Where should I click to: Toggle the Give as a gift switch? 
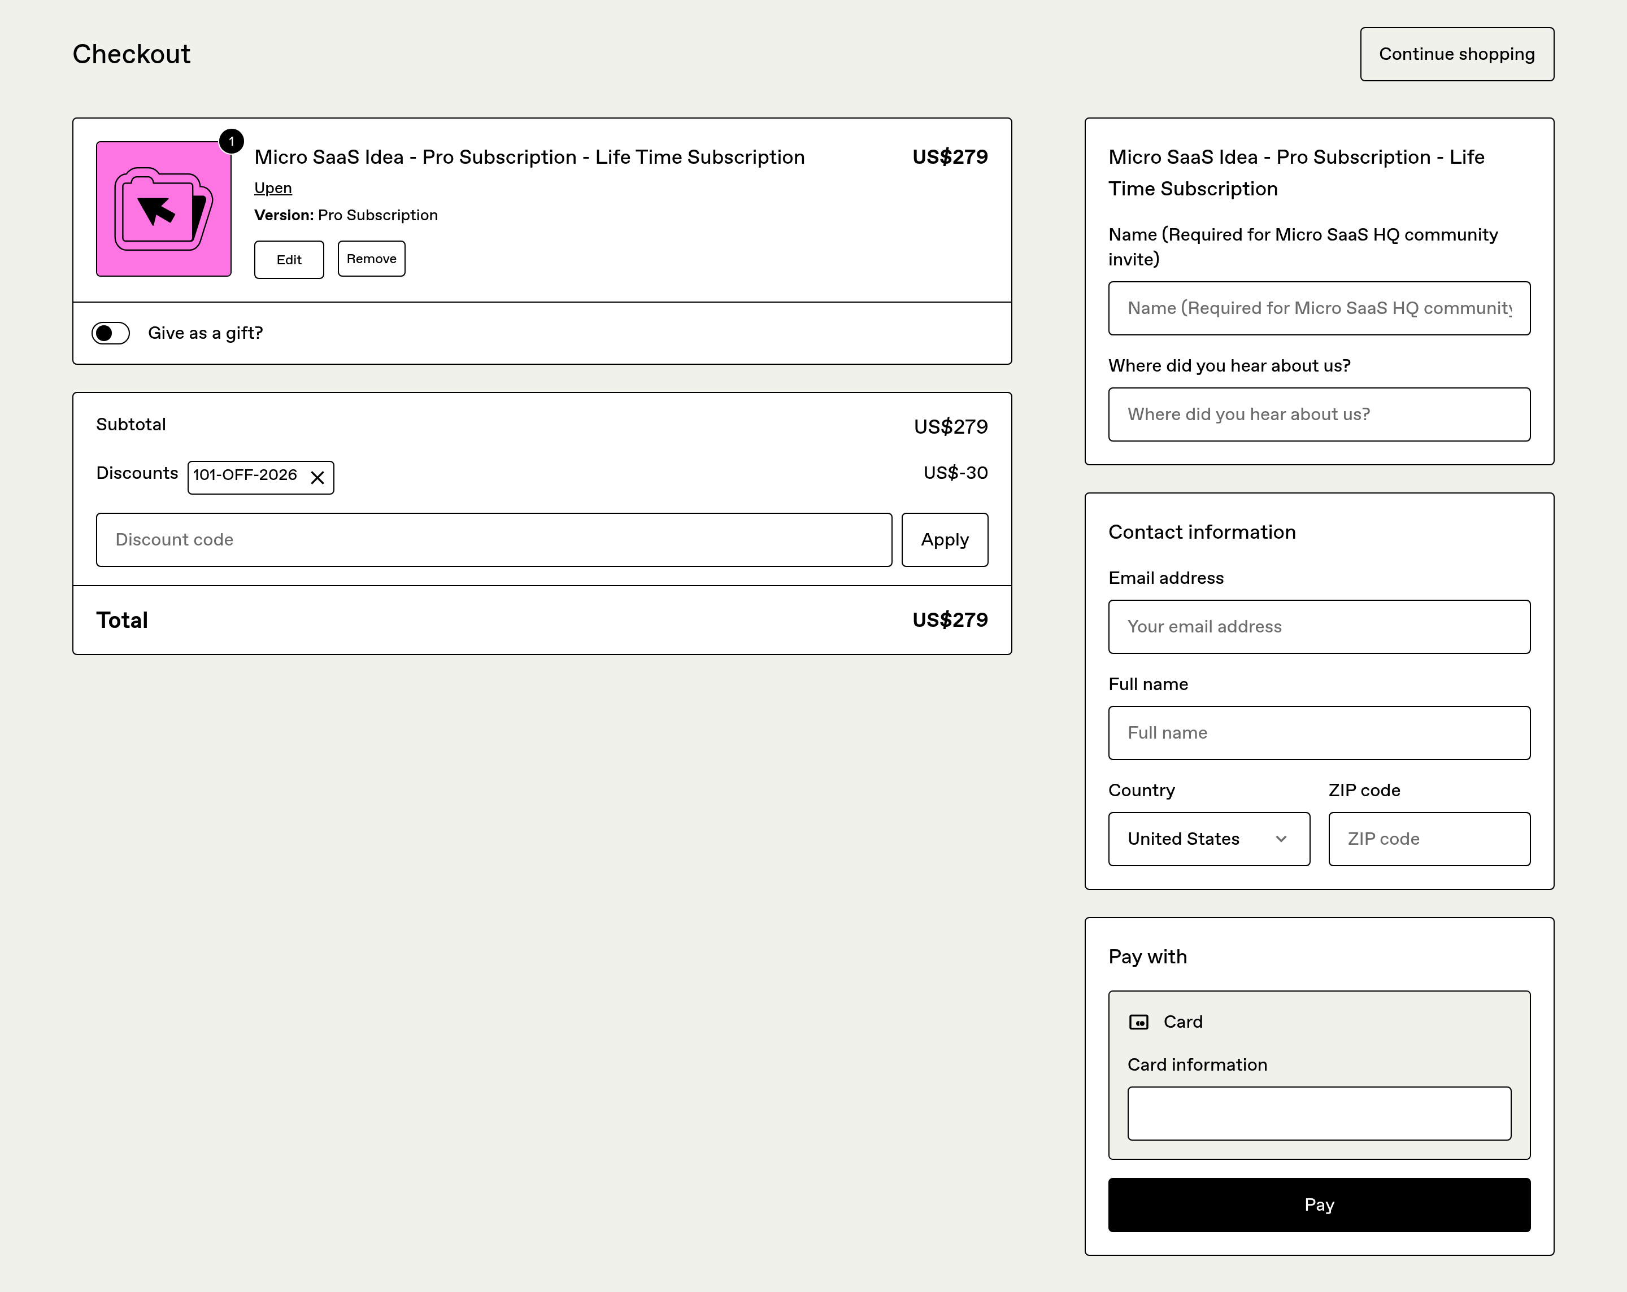(x=111, y=333)
